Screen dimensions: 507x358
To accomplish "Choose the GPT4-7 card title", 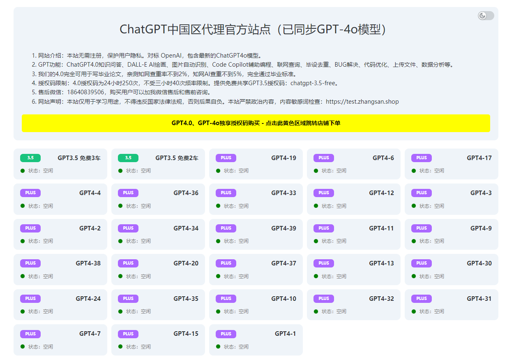I will tap(90, 334).
